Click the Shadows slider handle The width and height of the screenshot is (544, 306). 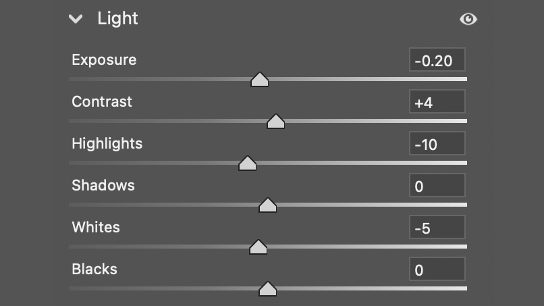pyautogui.click(x=267, y=205)
